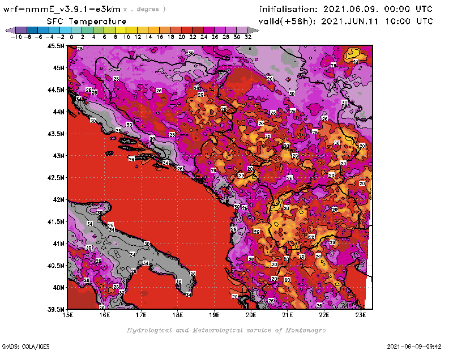
Task: Click the '41N' latitude label
Action: click(58, 244)
